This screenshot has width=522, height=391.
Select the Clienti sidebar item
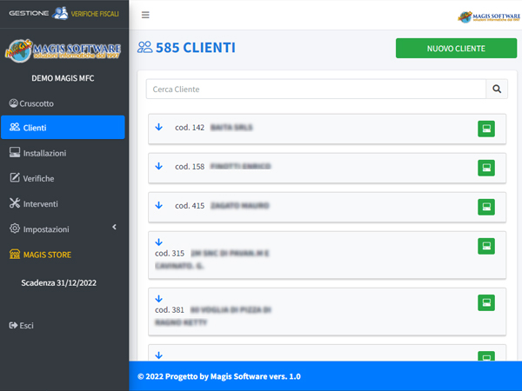[63, 128]
